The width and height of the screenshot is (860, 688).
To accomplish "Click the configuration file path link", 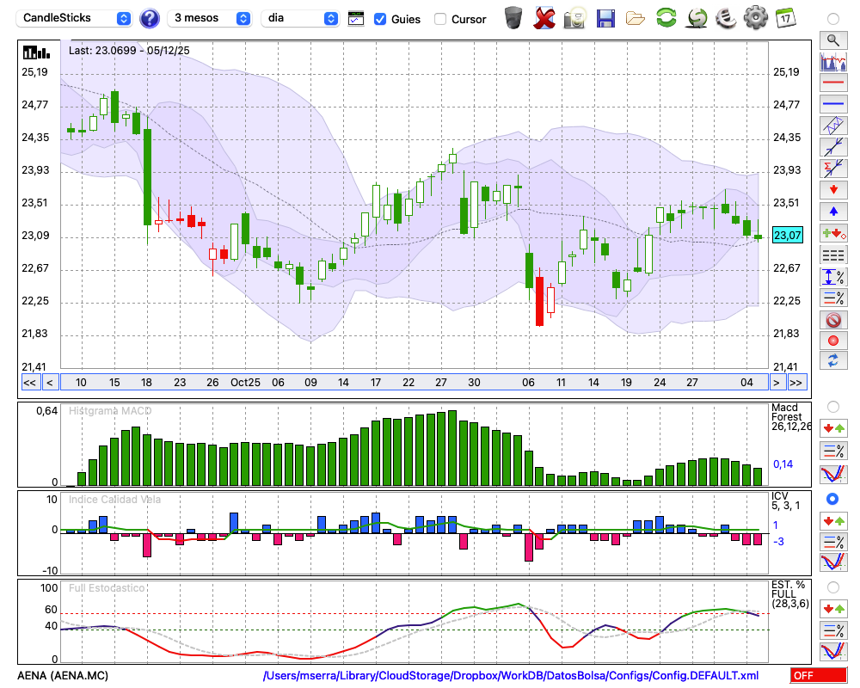I will pos(511,676).
